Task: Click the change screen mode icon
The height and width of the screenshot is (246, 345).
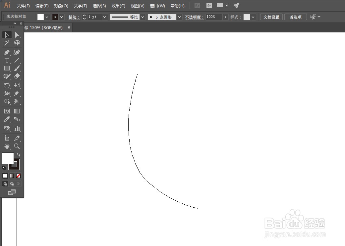Action: pyautogui.click(x=12, y=192)
